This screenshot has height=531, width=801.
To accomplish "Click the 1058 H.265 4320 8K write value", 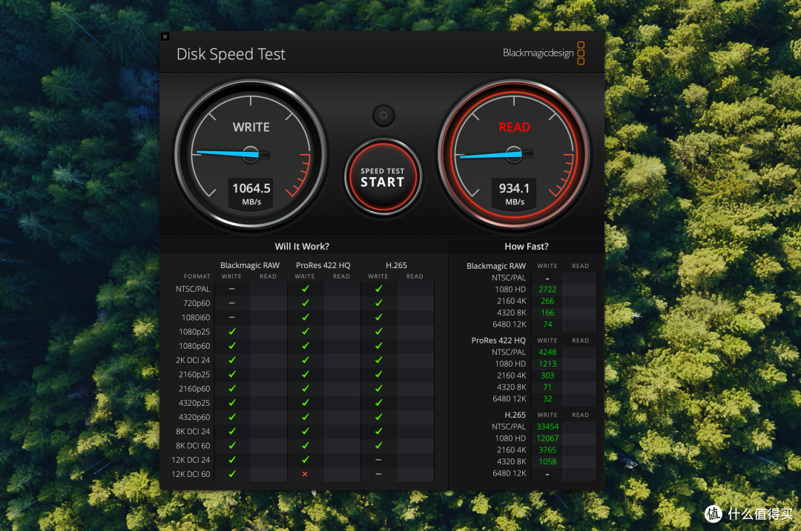I will (547, 461).
